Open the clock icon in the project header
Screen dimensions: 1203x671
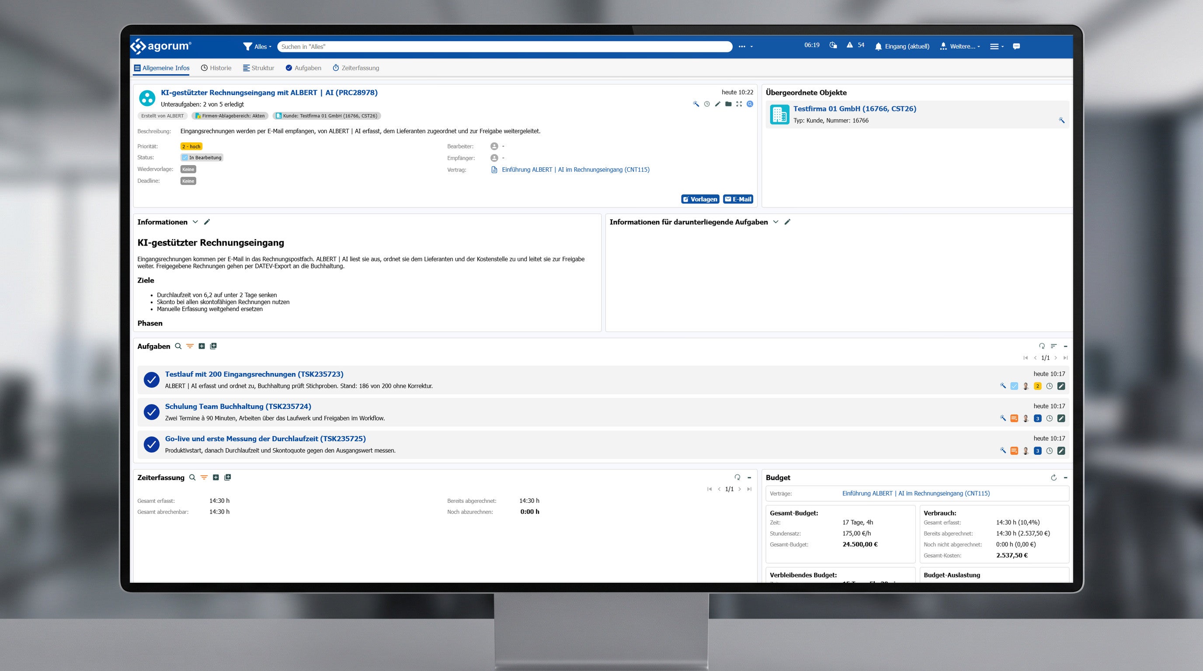707,104
